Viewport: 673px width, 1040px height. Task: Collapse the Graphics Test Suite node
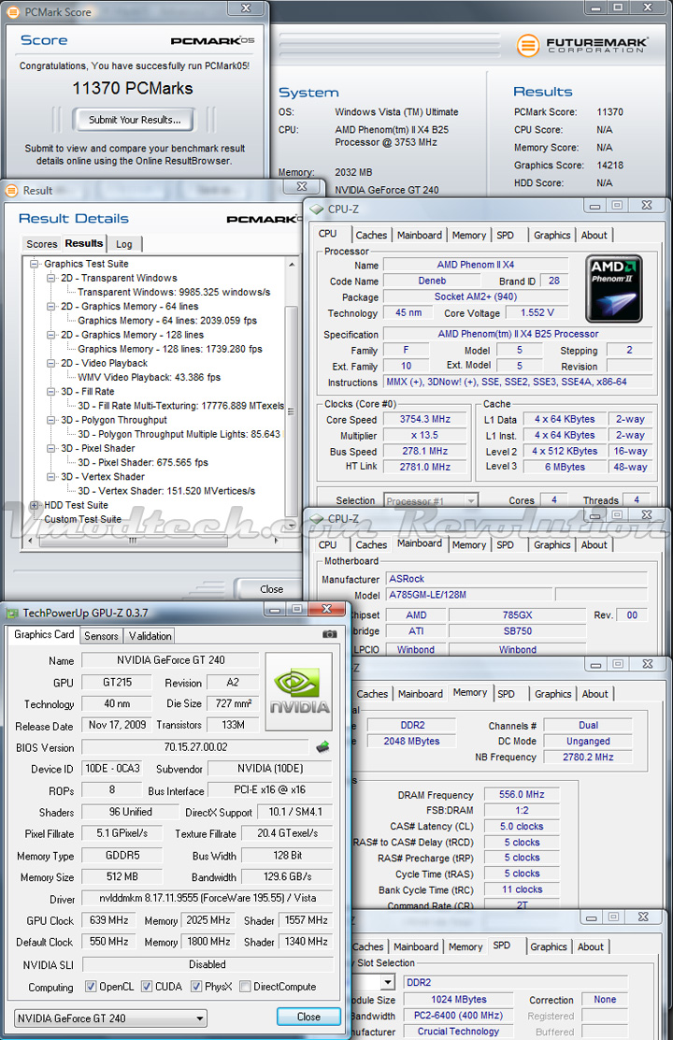pos(35,264)
